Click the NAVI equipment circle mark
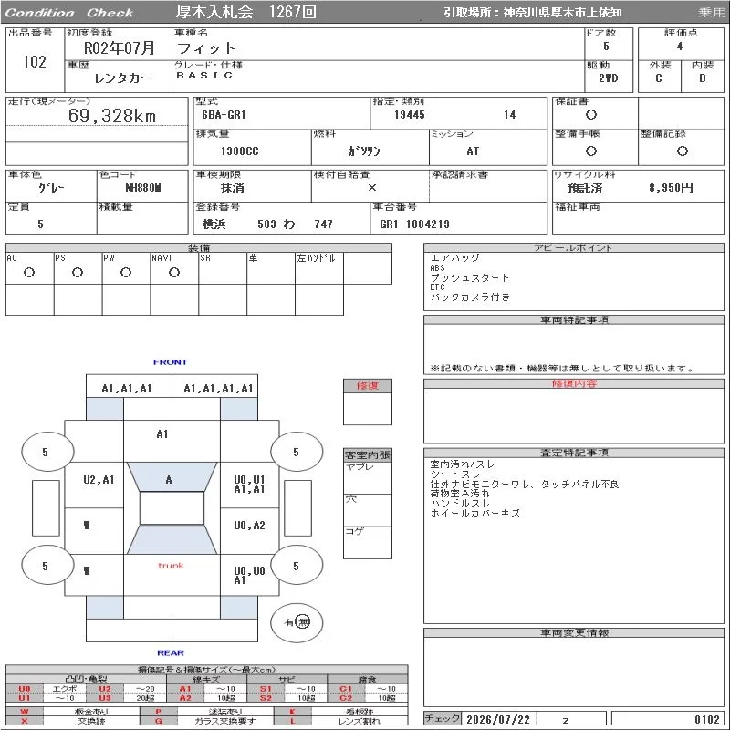This screenshot has width=730, height=730. point(174,273)
